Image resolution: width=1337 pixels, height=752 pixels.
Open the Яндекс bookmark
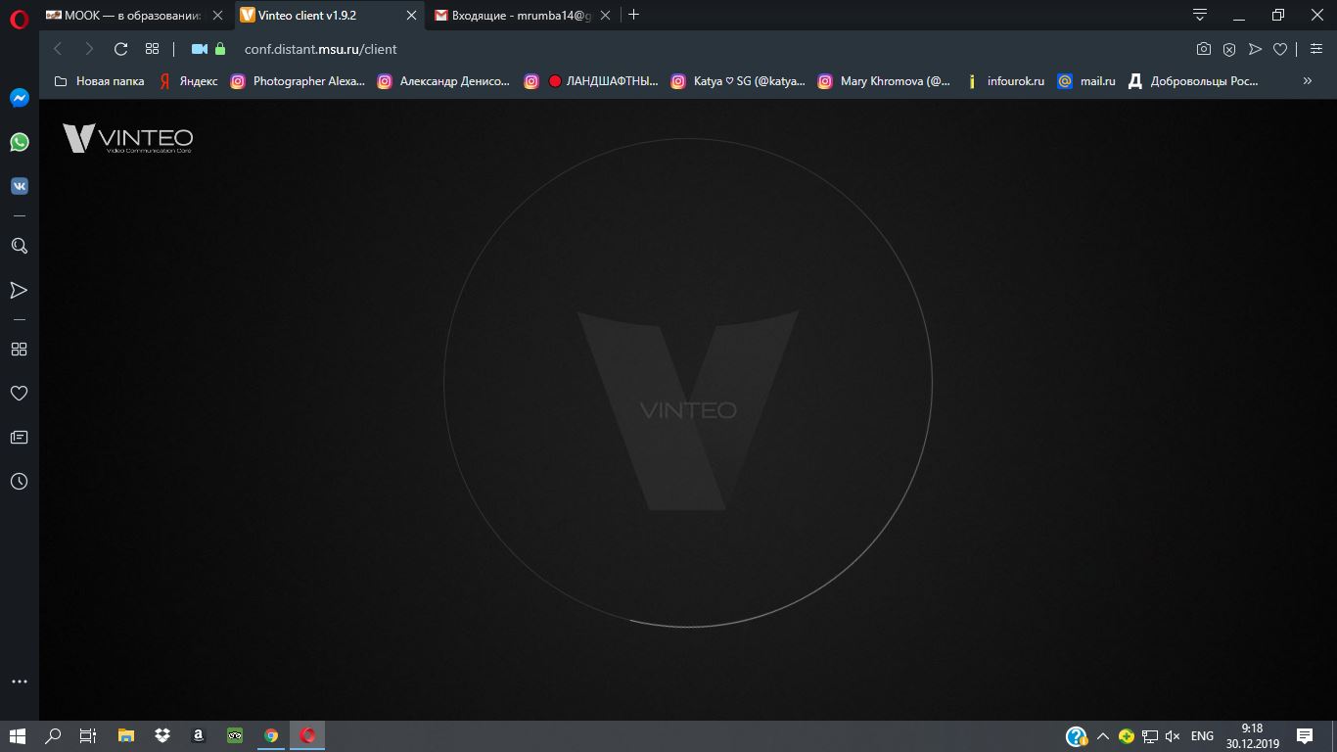click(x=189, y=81)
